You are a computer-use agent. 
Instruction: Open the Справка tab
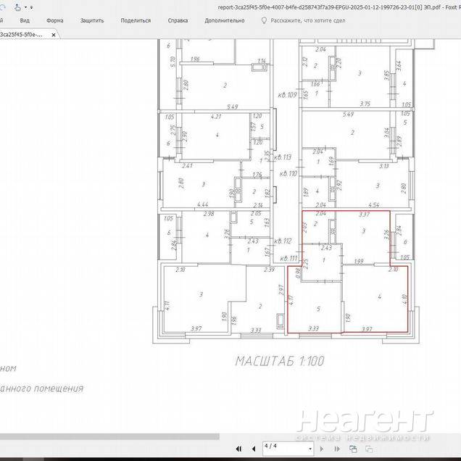(178, 20)
